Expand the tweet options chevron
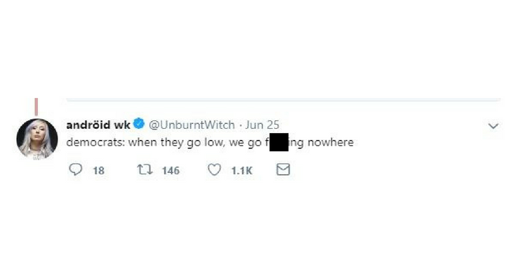Viewport: 526px width, 280px height. coord(493,126)
